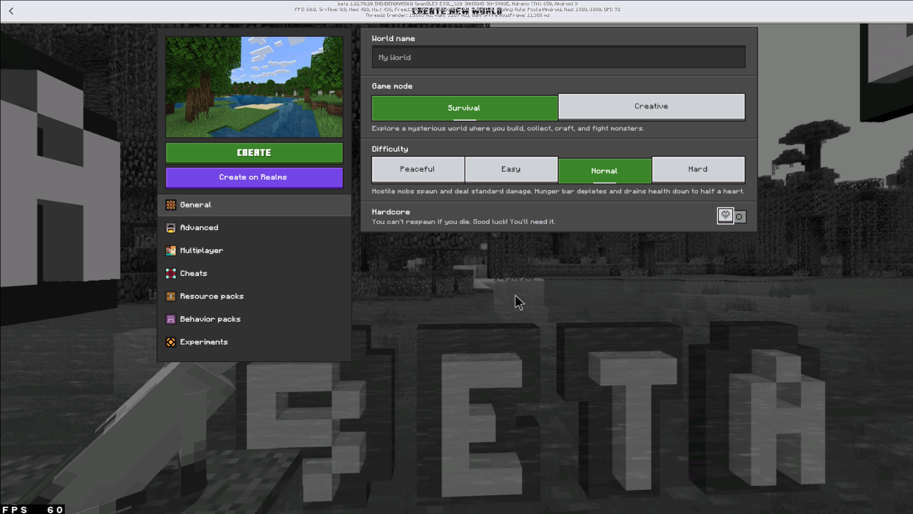Click the Behavior packs icon
Viewport: 913px width, 514px height.
pyautogui.click(x=170, y=319)
